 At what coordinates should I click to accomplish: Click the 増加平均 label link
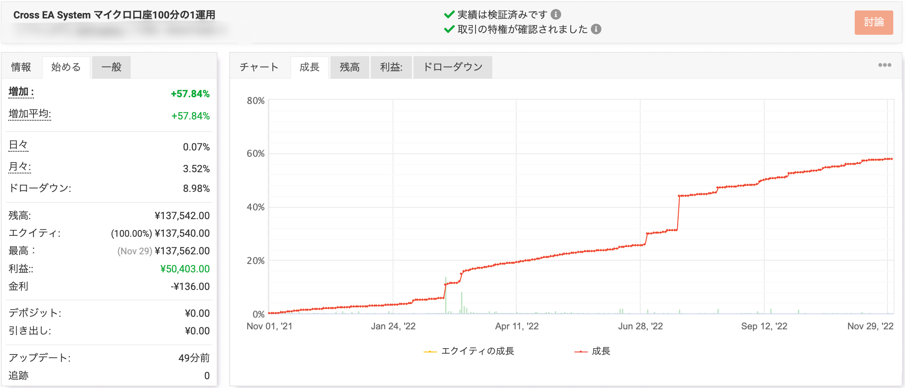click(x=30, y=114)
